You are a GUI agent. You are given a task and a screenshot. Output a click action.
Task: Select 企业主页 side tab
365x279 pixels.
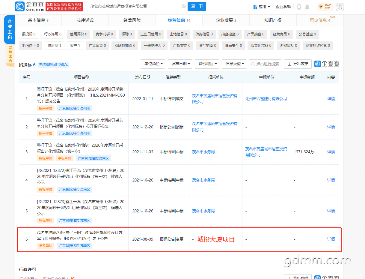[10, 29]
